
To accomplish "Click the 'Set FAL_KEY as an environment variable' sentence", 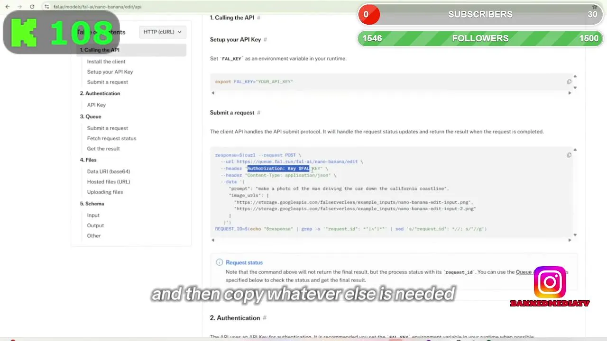I will [278, 59].
